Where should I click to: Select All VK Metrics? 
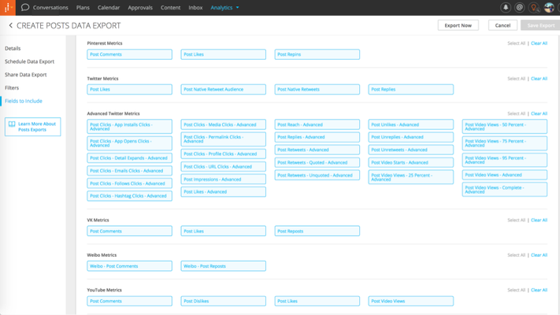click(x=516, y=220)
